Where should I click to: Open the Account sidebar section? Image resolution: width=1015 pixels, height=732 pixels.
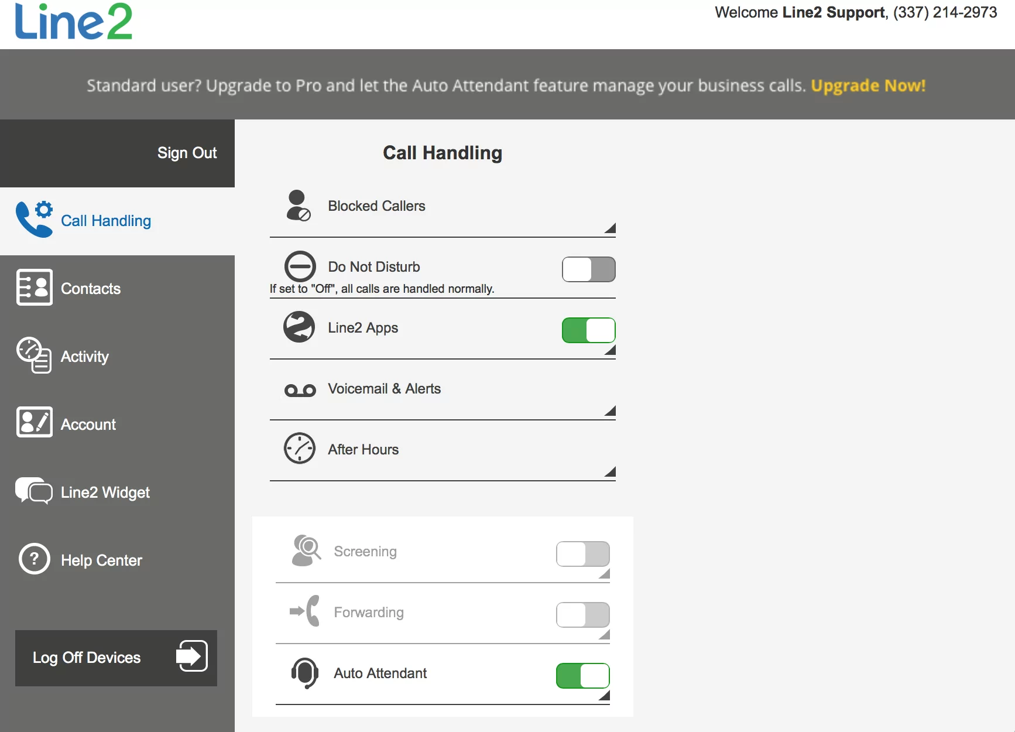tap(117, 425)
